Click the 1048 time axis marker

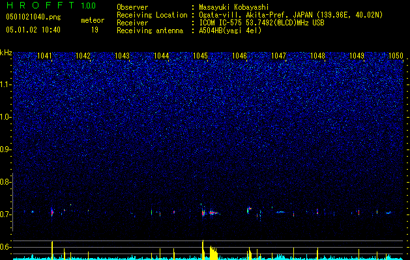pyautogui.click(x=317, y=56)
